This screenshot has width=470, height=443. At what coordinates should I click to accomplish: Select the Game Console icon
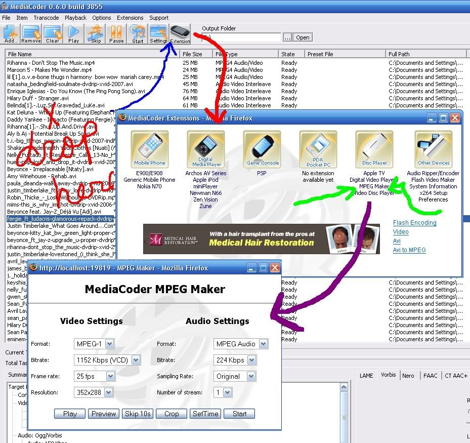coord(262,149)
